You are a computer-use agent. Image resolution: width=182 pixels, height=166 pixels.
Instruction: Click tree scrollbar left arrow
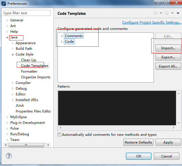(6, 145)
